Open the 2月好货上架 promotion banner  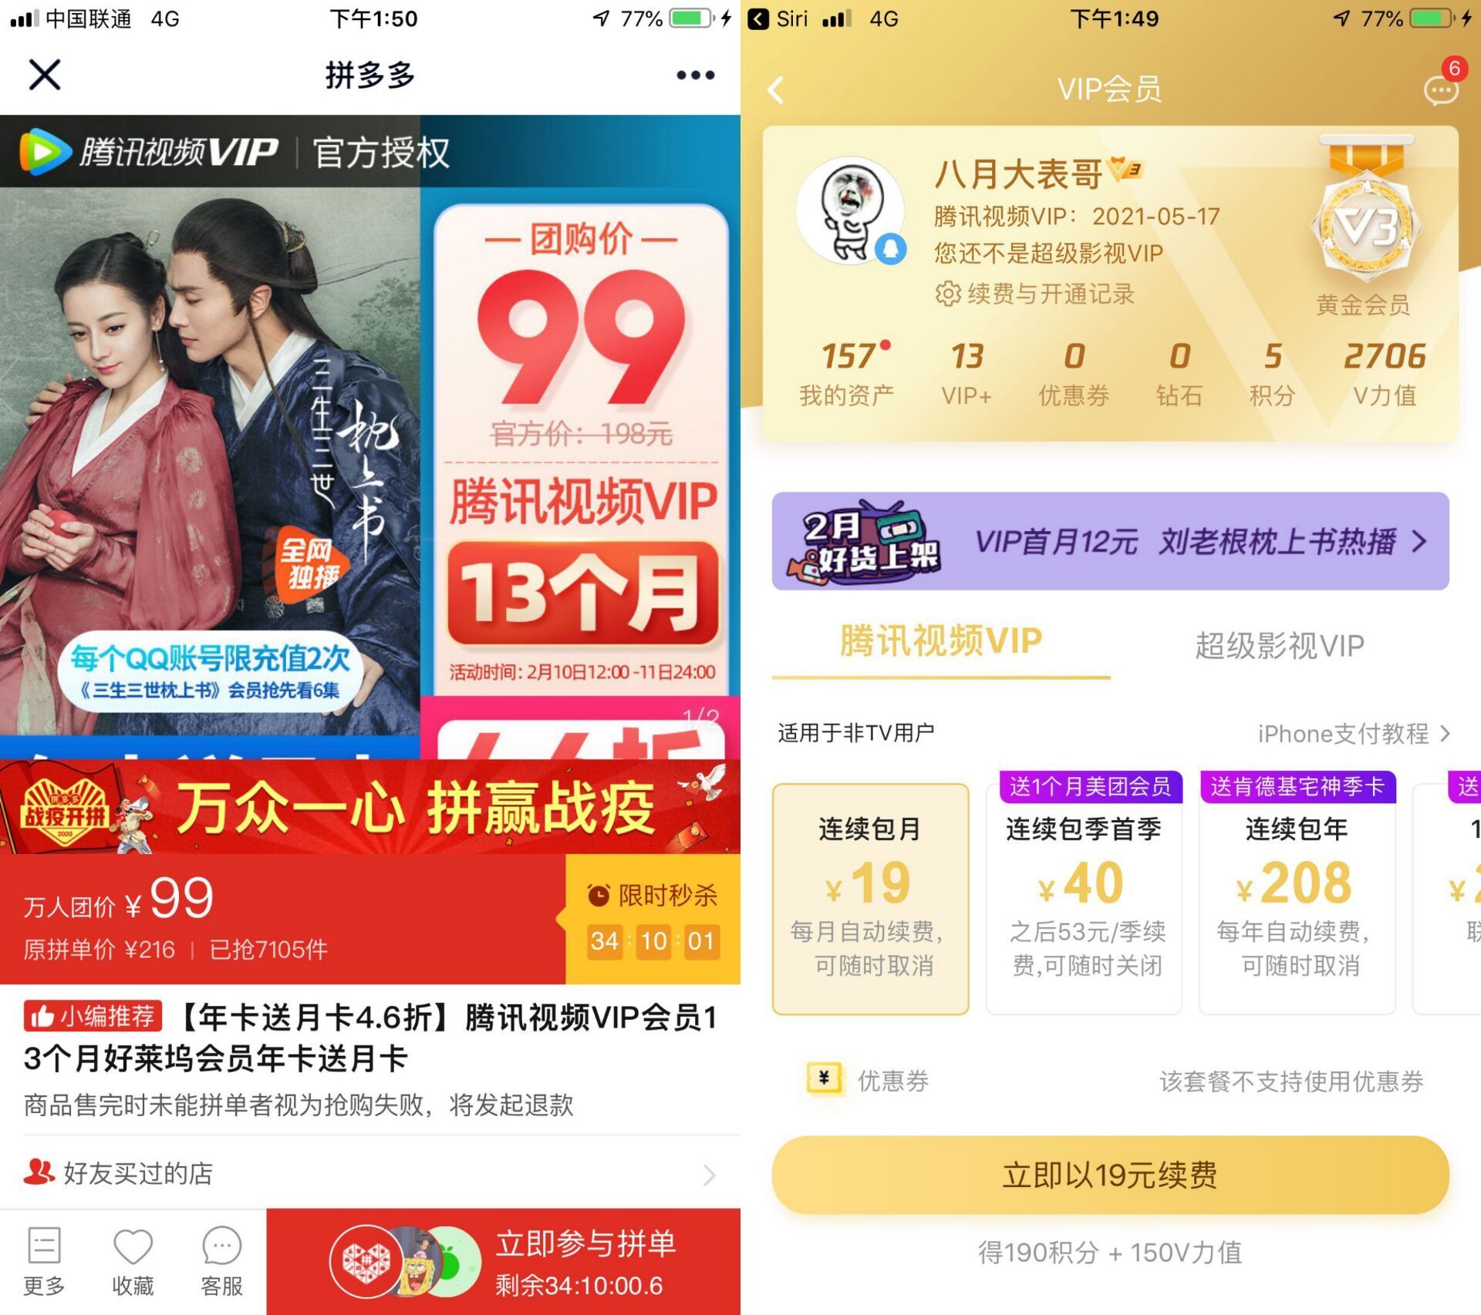1110,541
